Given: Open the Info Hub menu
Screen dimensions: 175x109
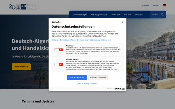Looking at the screenshot, I should point(127,15).
